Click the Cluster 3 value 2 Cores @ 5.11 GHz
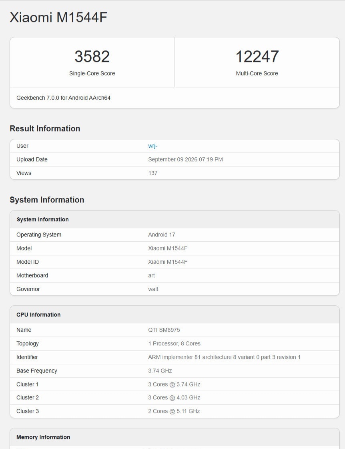 click(x=174, y=411)
